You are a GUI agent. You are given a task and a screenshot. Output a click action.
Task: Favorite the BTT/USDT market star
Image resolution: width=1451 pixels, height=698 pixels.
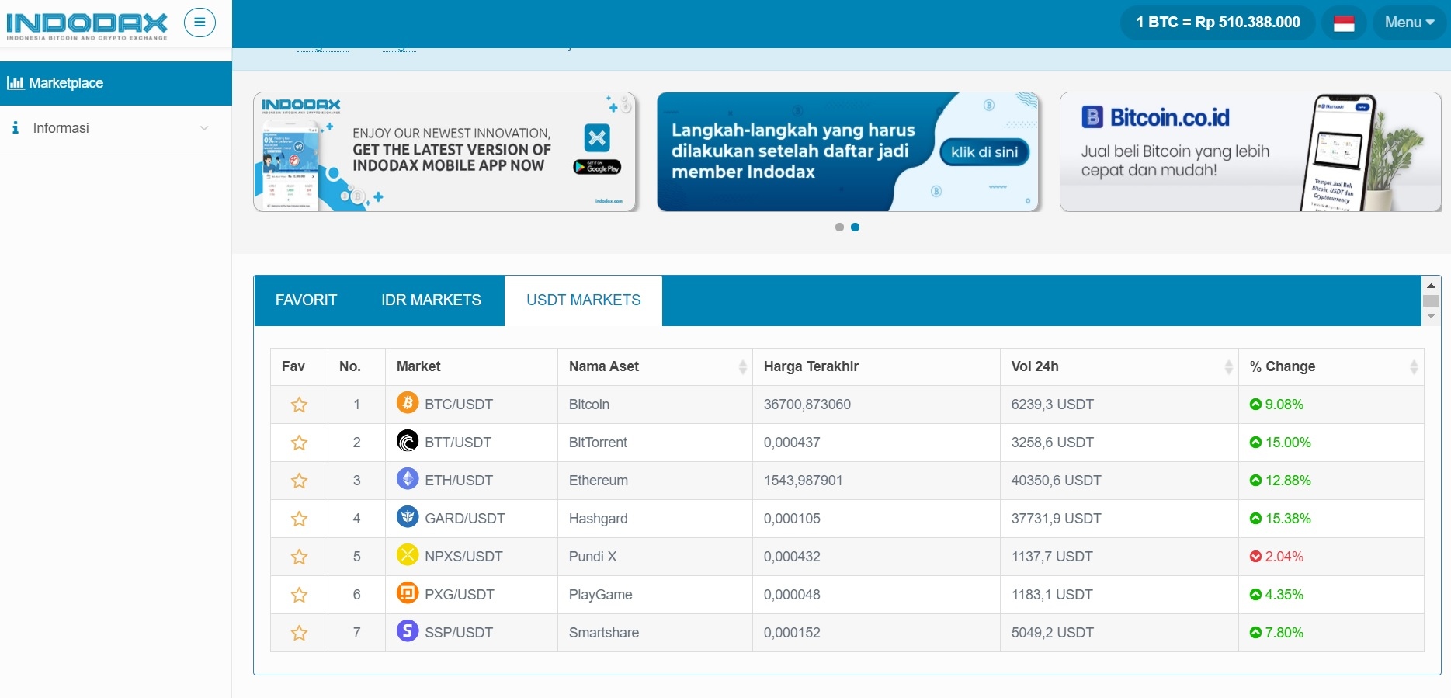click(x=299, y=443)
